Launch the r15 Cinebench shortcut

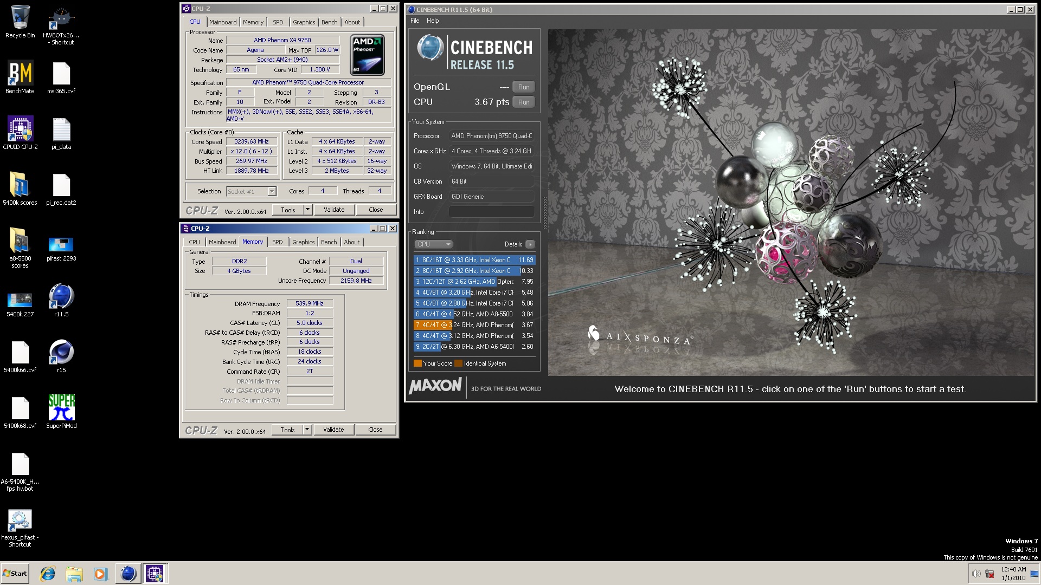tap(61, 356)
